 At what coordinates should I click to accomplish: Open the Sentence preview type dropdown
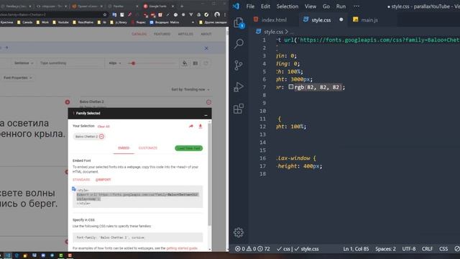tap(24, 63)
